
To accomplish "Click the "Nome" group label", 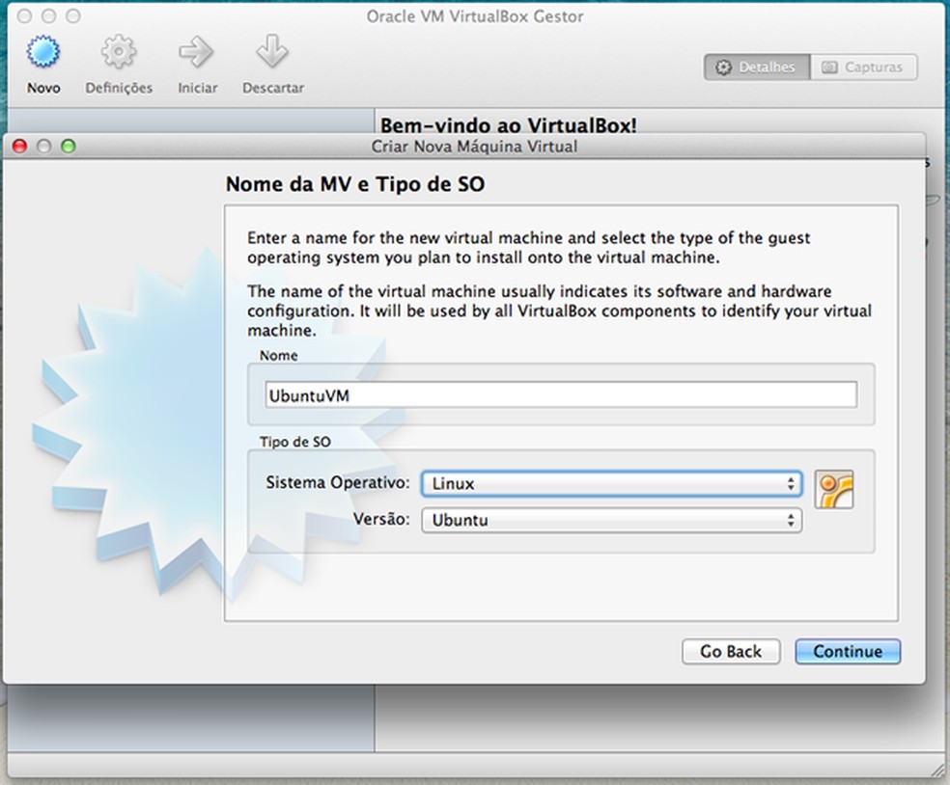I will (278, 355).
